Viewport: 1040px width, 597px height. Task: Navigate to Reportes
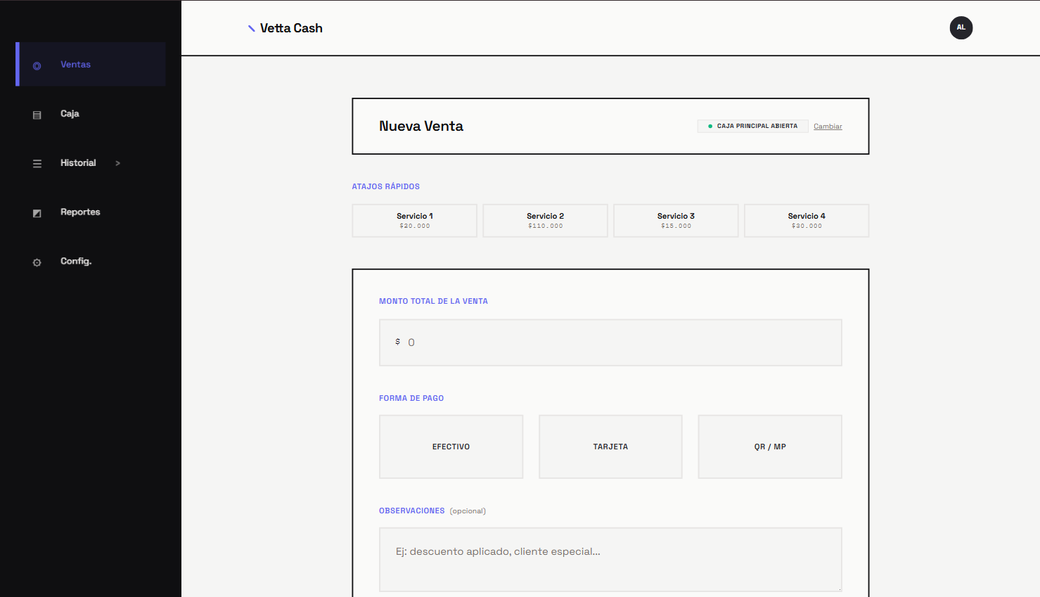coord(92,212)
